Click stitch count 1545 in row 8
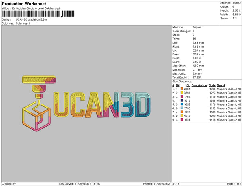The height and width of the screenshot is (187, 243). pos(187,116)
